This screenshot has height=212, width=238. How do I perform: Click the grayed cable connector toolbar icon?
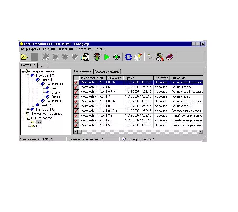coord(150,57)
